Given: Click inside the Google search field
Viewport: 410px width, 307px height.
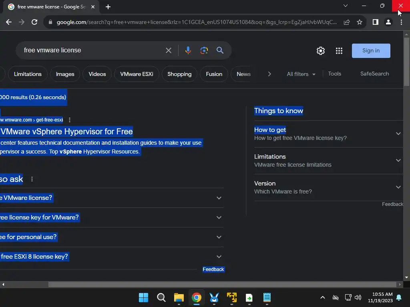Looking at the screenshot, I should [x=92, y=50].
